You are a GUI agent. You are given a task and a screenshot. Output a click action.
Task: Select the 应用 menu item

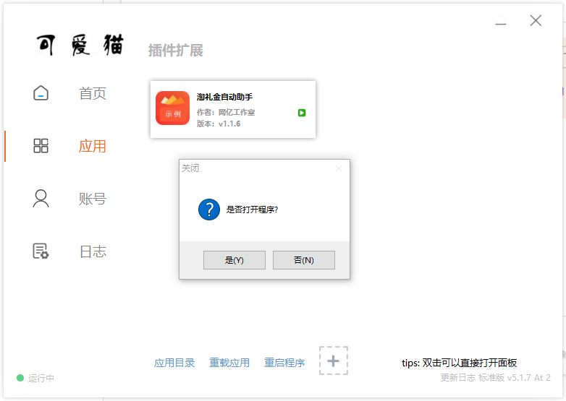point(93,146)
